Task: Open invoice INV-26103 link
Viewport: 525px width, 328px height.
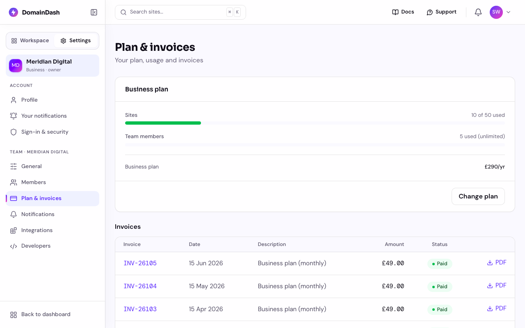Action: pos(140,309)
